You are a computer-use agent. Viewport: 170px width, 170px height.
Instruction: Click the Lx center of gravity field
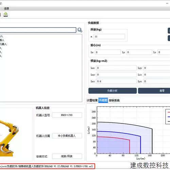point(108,52)
